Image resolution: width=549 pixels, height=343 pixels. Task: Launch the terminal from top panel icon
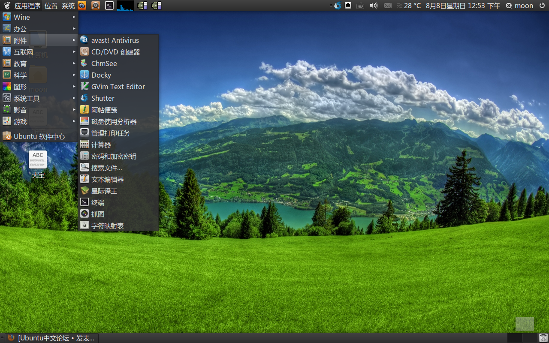pos(109,6)
